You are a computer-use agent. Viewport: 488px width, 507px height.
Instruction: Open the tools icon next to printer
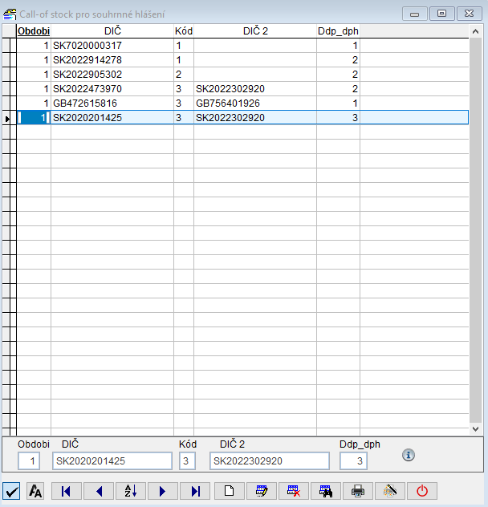[390, 491]
